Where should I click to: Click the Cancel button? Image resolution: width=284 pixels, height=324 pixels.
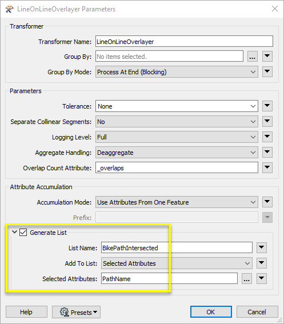point(257,312)
